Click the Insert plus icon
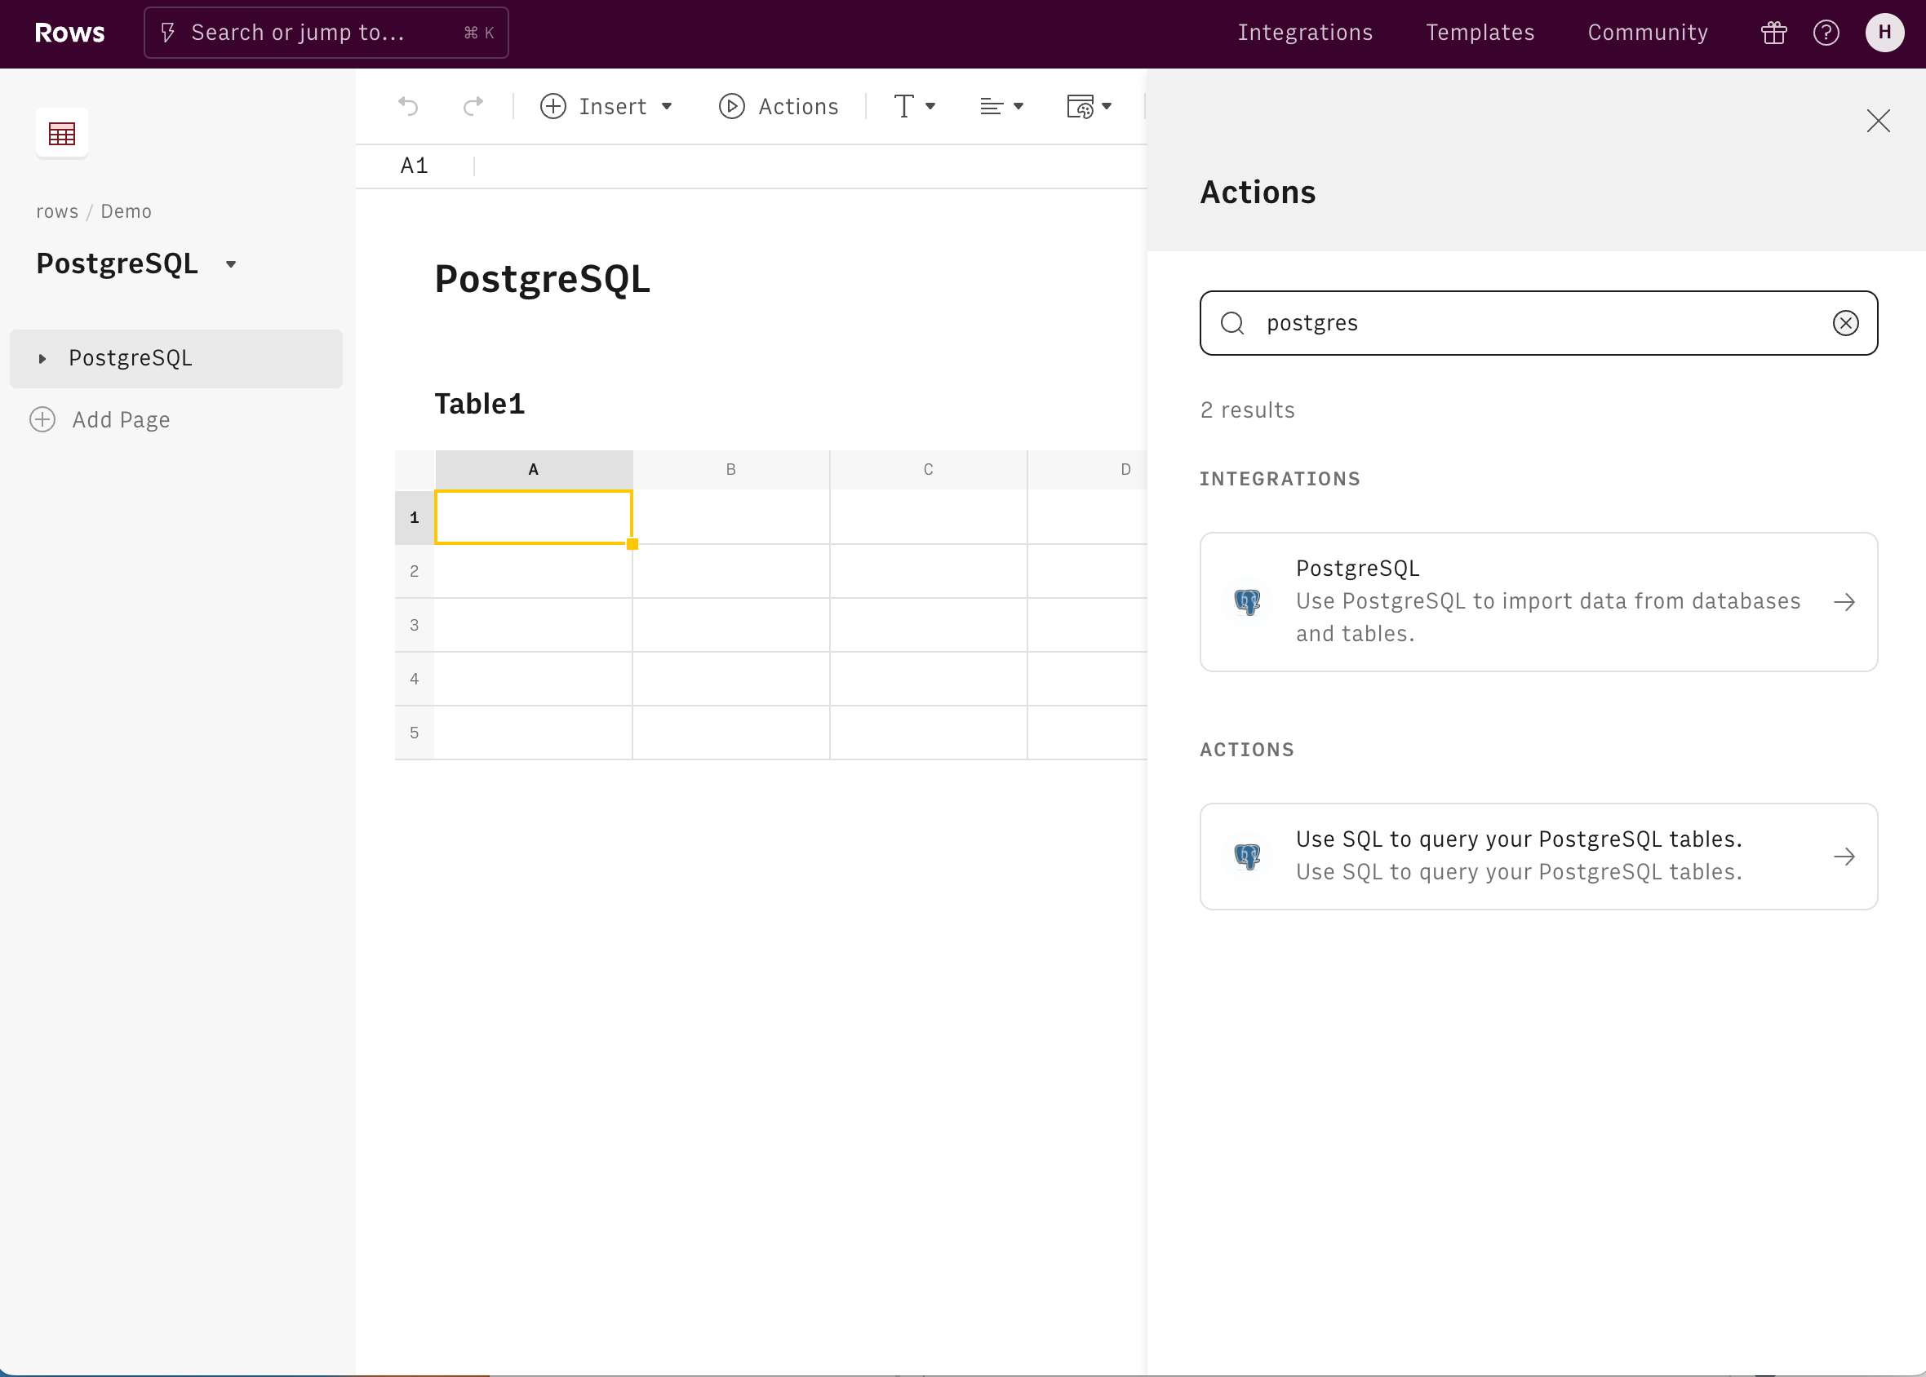 click(x=552, y=106)
